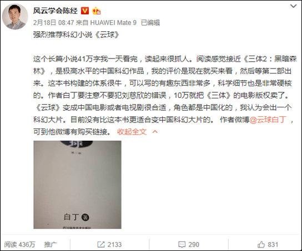Open the @云球白丁 mention link
The image size is (302, 251).
268,120
